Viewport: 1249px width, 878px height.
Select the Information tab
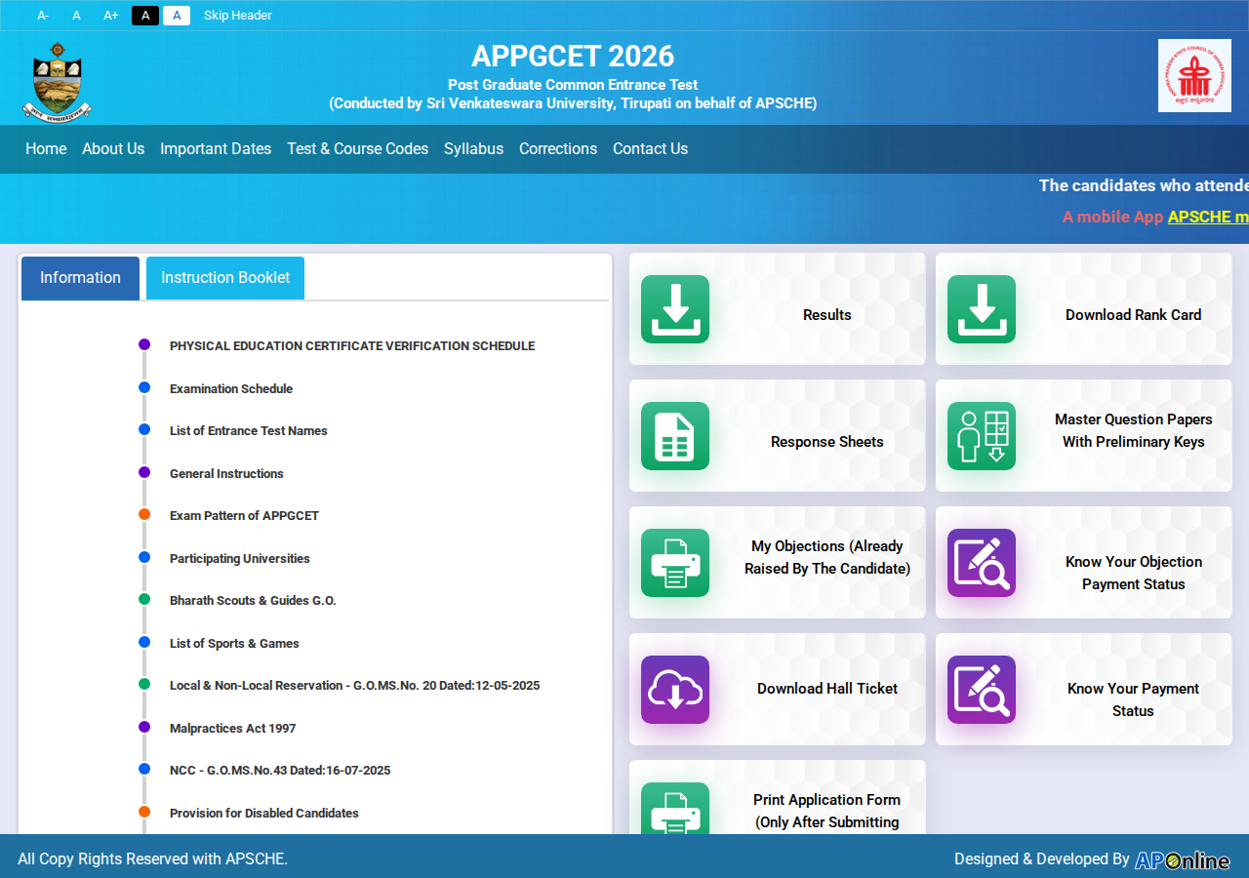click(x=80, y=278)
